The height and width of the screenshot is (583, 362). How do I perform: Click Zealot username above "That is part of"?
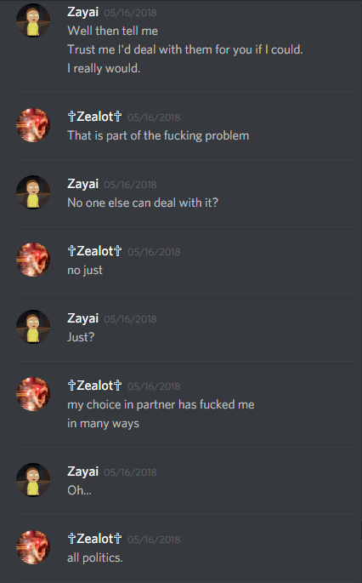pos(94,117)
